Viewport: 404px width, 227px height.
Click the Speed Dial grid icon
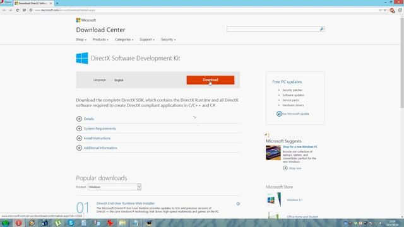(x=24, y=10)
